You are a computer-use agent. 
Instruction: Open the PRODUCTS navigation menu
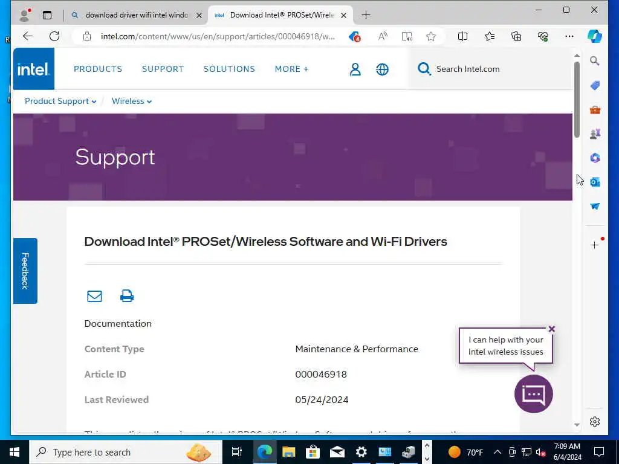pyautogui.click(x=98, y=69)
